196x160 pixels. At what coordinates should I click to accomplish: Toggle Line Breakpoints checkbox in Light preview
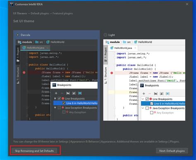click(147, 99)
